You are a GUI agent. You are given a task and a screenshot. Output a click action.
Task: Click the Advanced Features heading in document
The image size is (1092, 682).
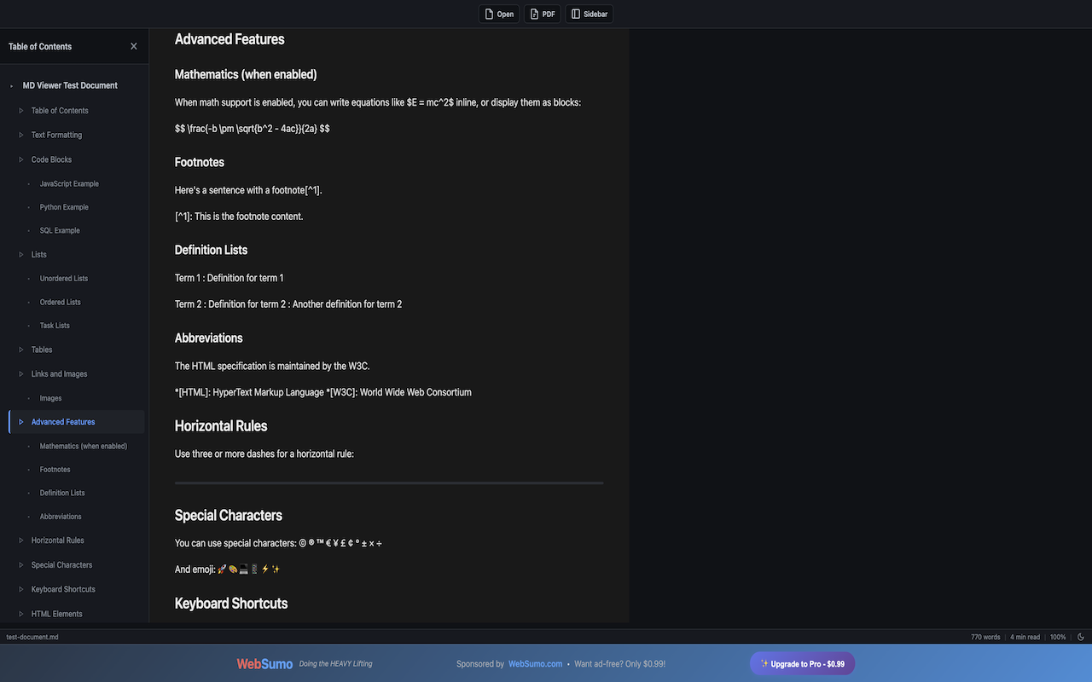[x=229, y=39]
